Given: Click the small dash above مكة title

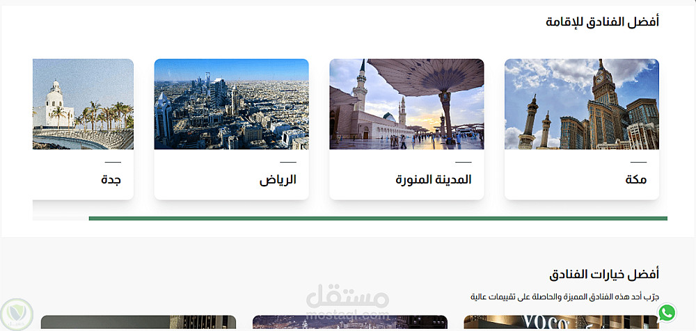Looking at the screenshot, I should coord(639,163).
